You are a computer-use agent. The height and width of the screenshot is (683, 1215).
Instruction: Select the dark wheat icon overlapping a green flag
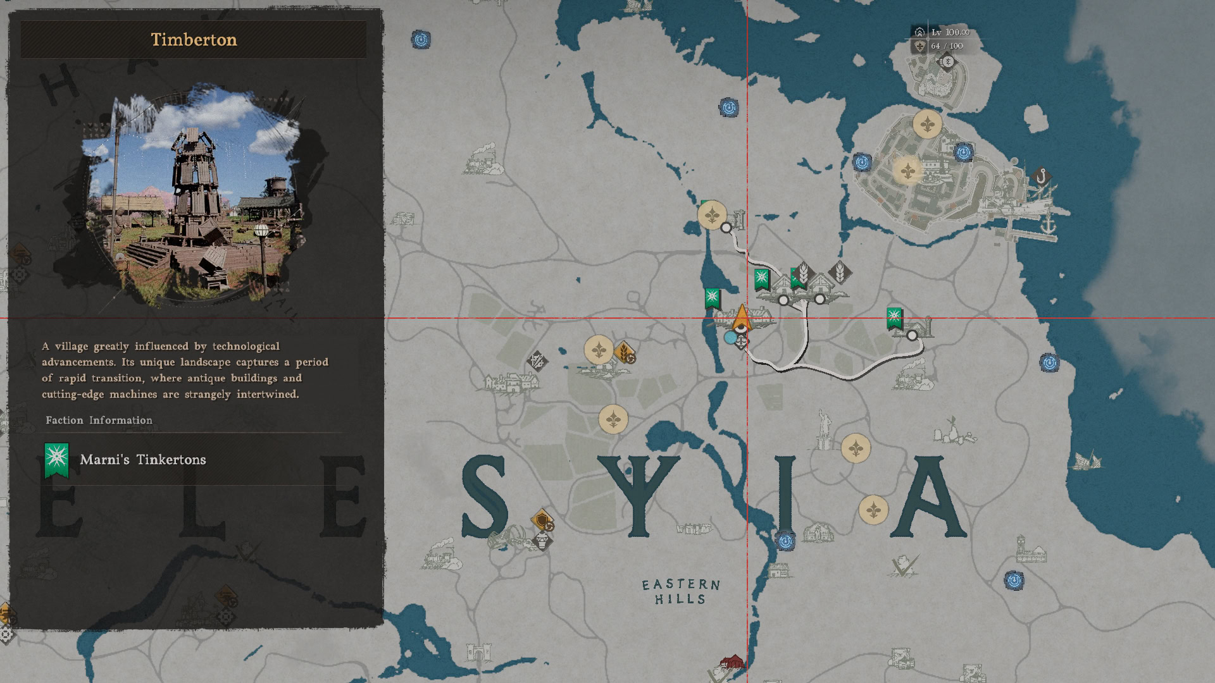coord(803,273)
